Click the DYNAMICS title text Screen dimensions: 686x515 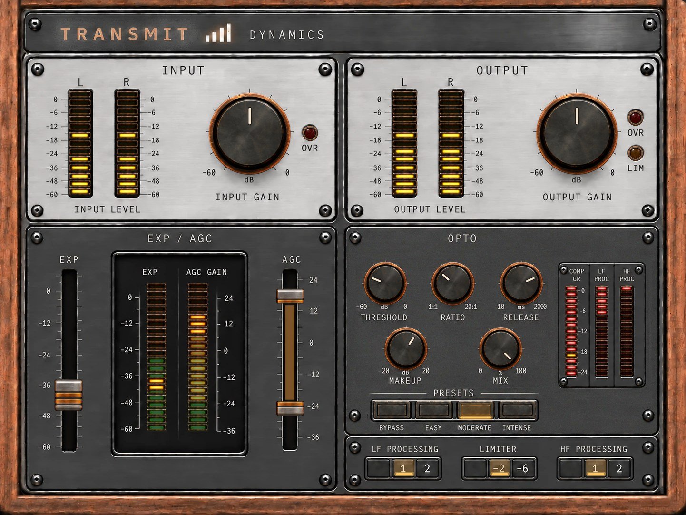287,35
